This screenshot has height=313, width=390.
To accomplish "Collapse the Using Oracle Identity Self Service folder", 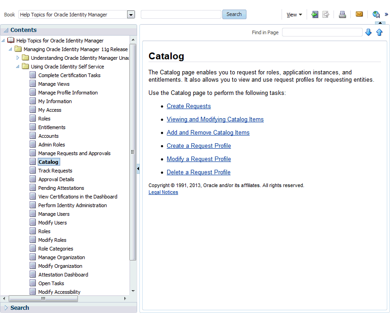I will (x=18, y=67).
